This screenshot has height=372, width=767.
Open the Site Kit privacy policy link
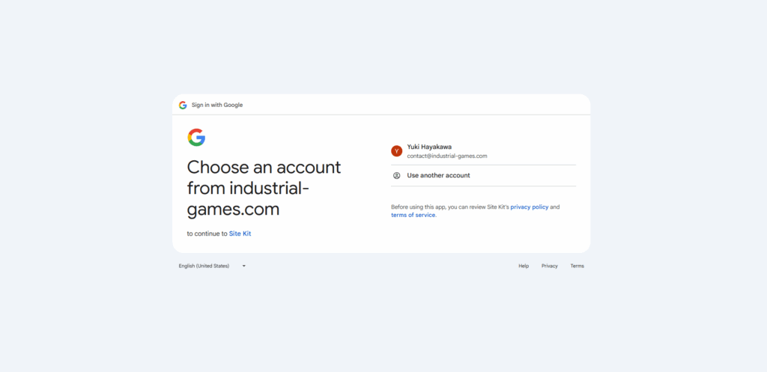(529, 207)
